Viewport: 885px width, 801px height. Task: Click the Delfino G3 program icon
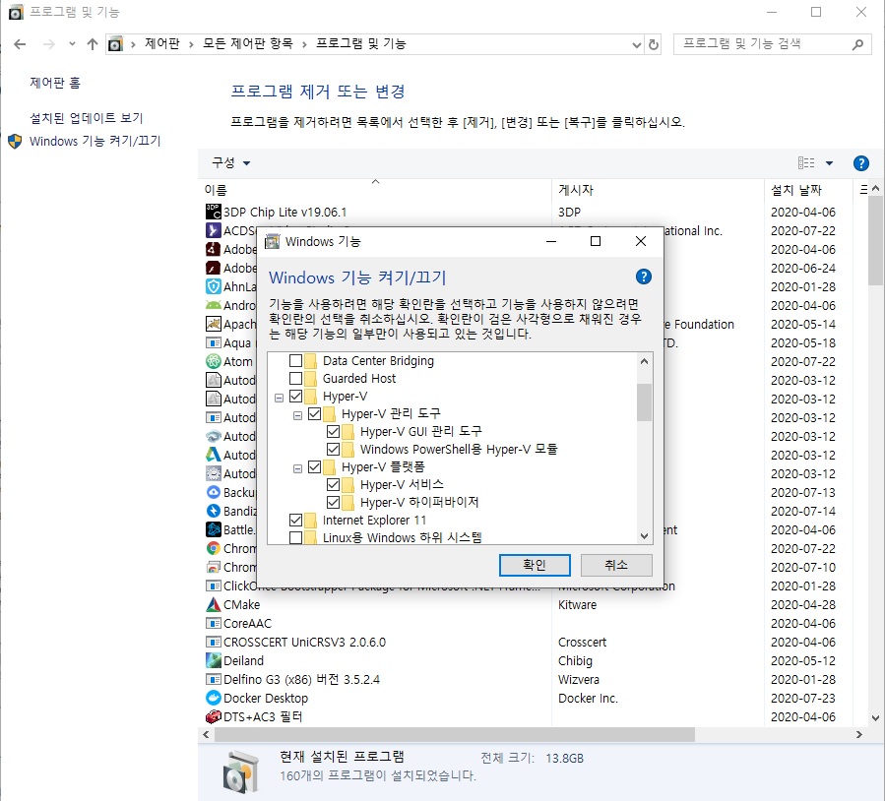point(213,679)
